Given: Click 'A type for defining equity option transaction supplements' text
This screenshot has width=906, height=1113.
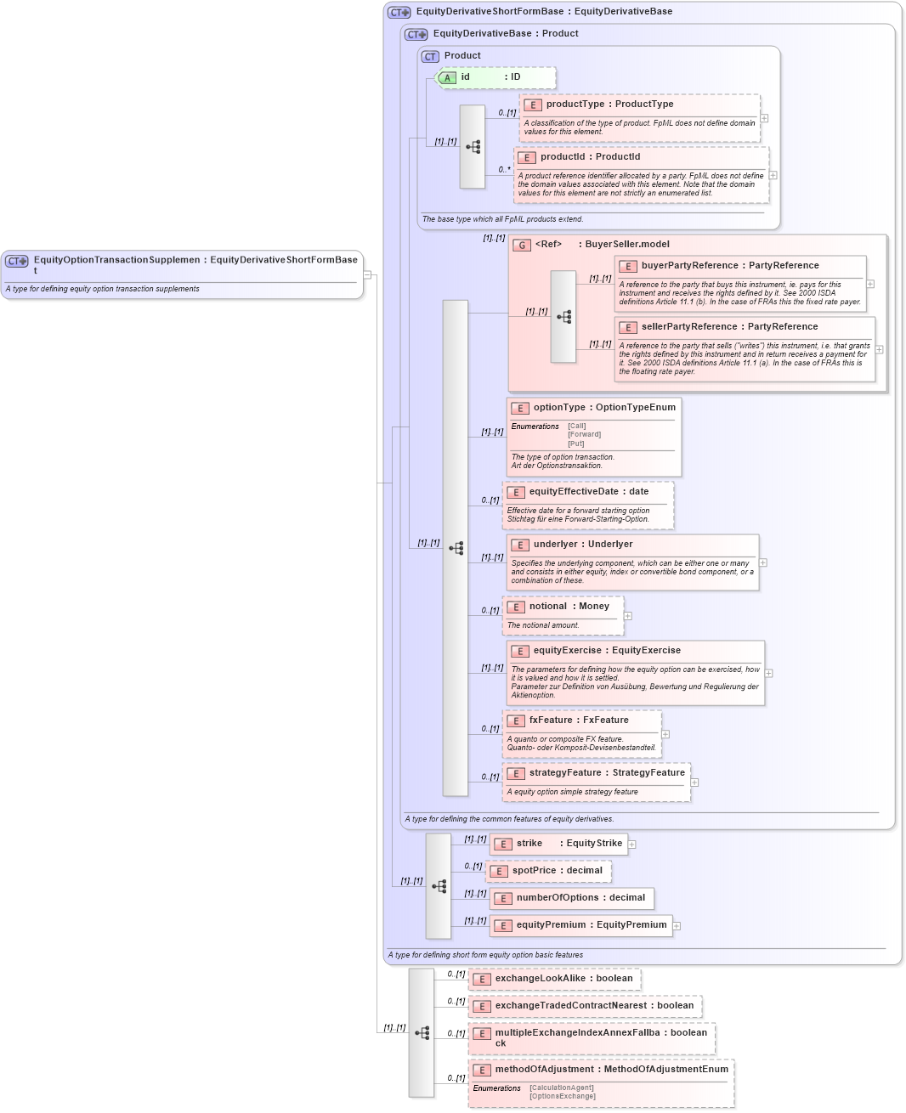Looking at the screenshot, I should pyautogui.click(x=102, y=289).
